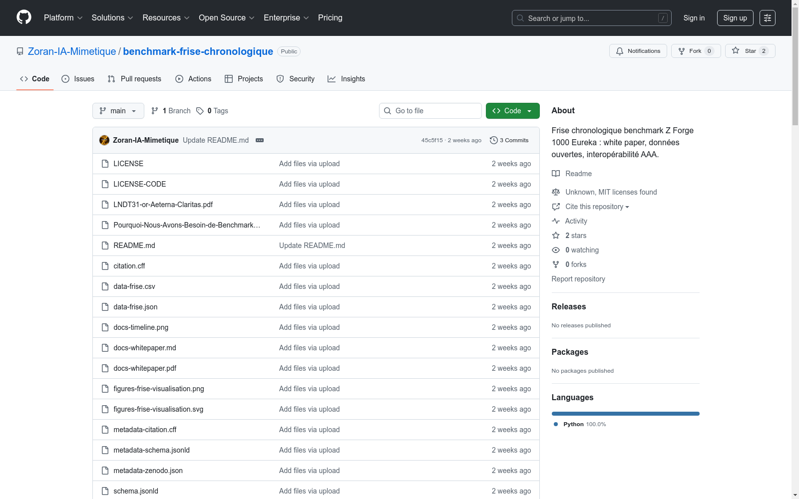Open the 1 Branch link

pos(171,111)
